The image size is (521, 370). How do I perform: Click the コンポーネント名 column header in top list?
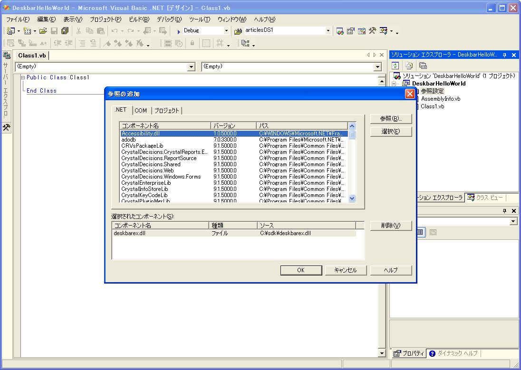165,126
